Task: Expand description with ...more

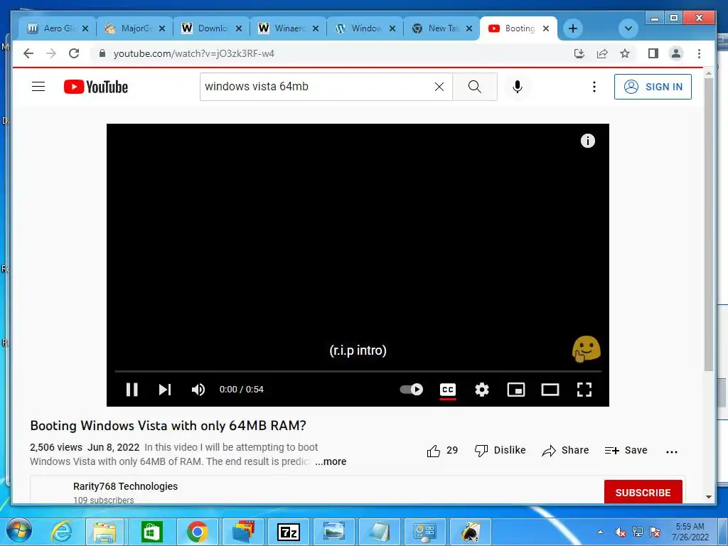Action: [330, 461]
